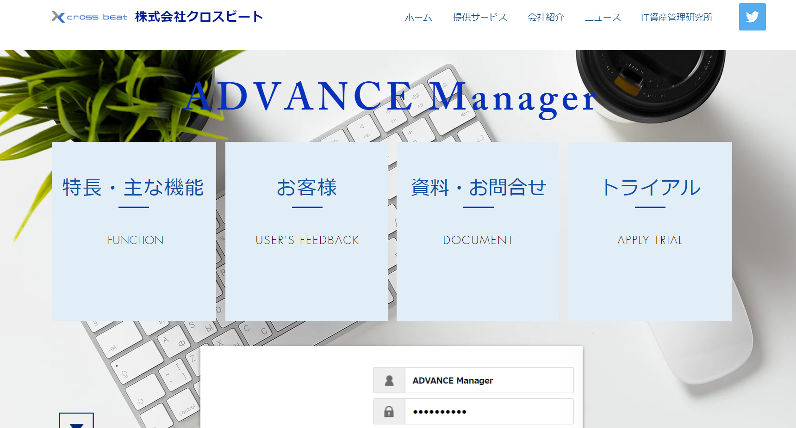Select the ニュース menu item
The width and height of the screenshot is (796, 428).
(603, 18)
